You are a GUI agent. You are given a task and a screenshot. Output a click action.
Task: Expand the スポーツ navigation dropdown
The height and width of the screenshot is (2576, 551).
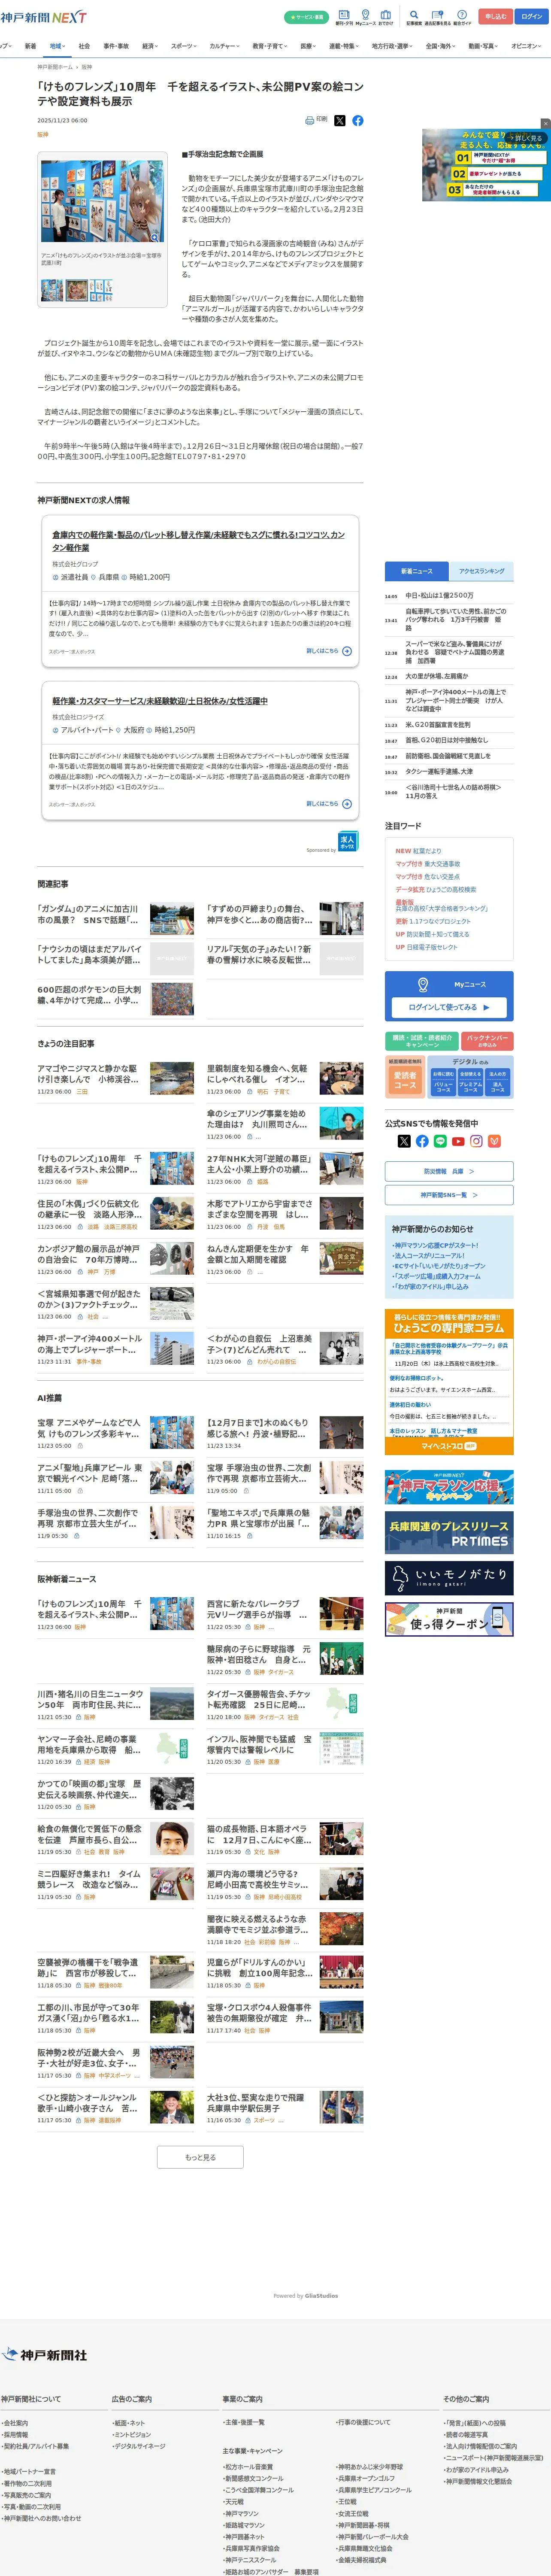click(x=184, y=46)
